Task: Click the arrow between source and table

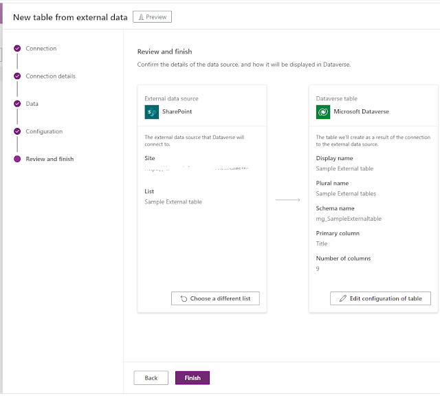Action: click(x=288, y=200)
